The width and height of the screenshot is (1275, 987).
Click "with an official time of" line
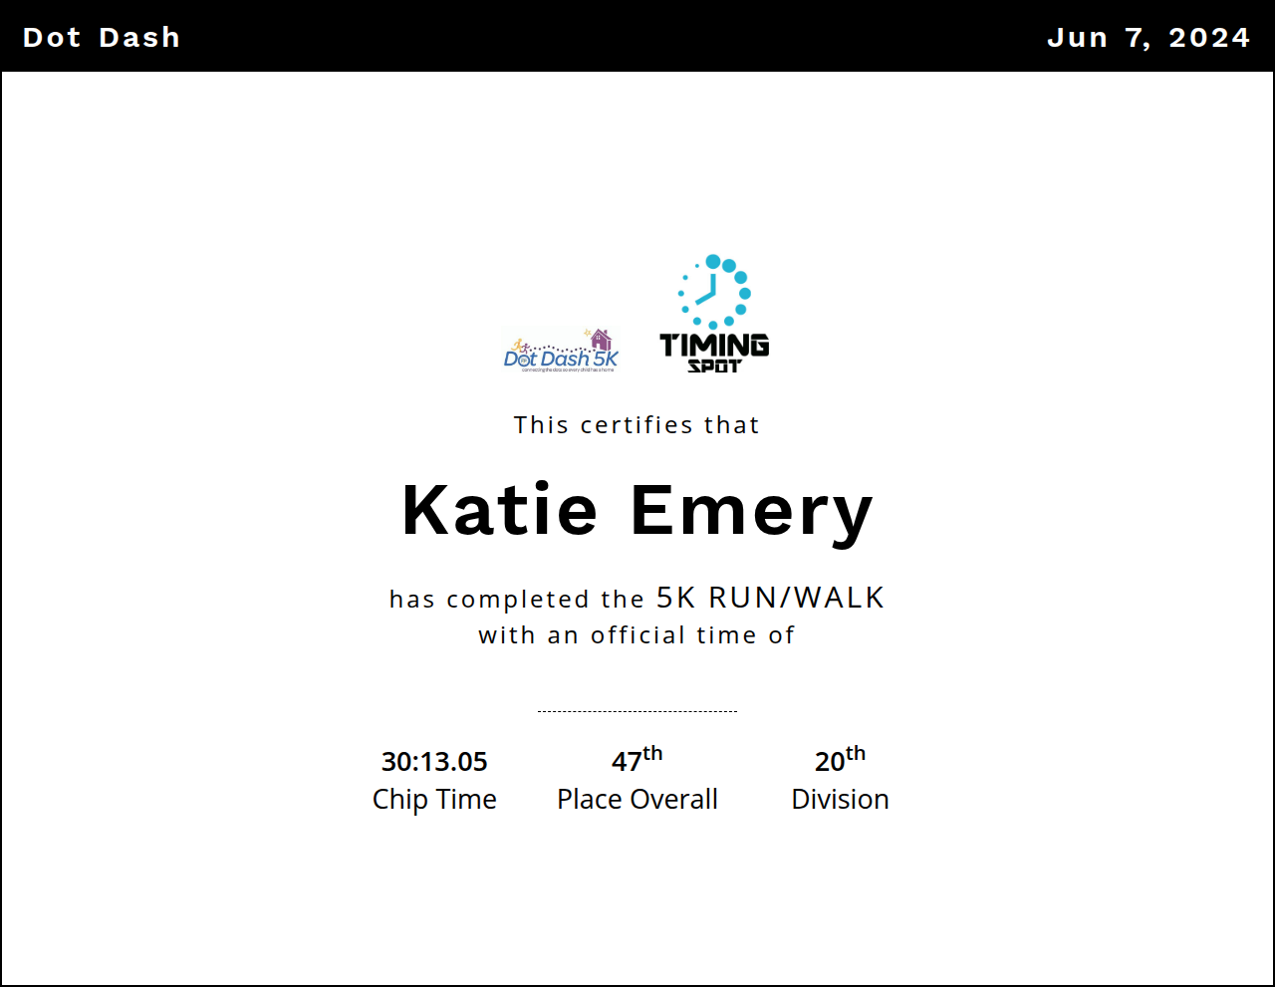pyautogui.click(x=637, y=635)
